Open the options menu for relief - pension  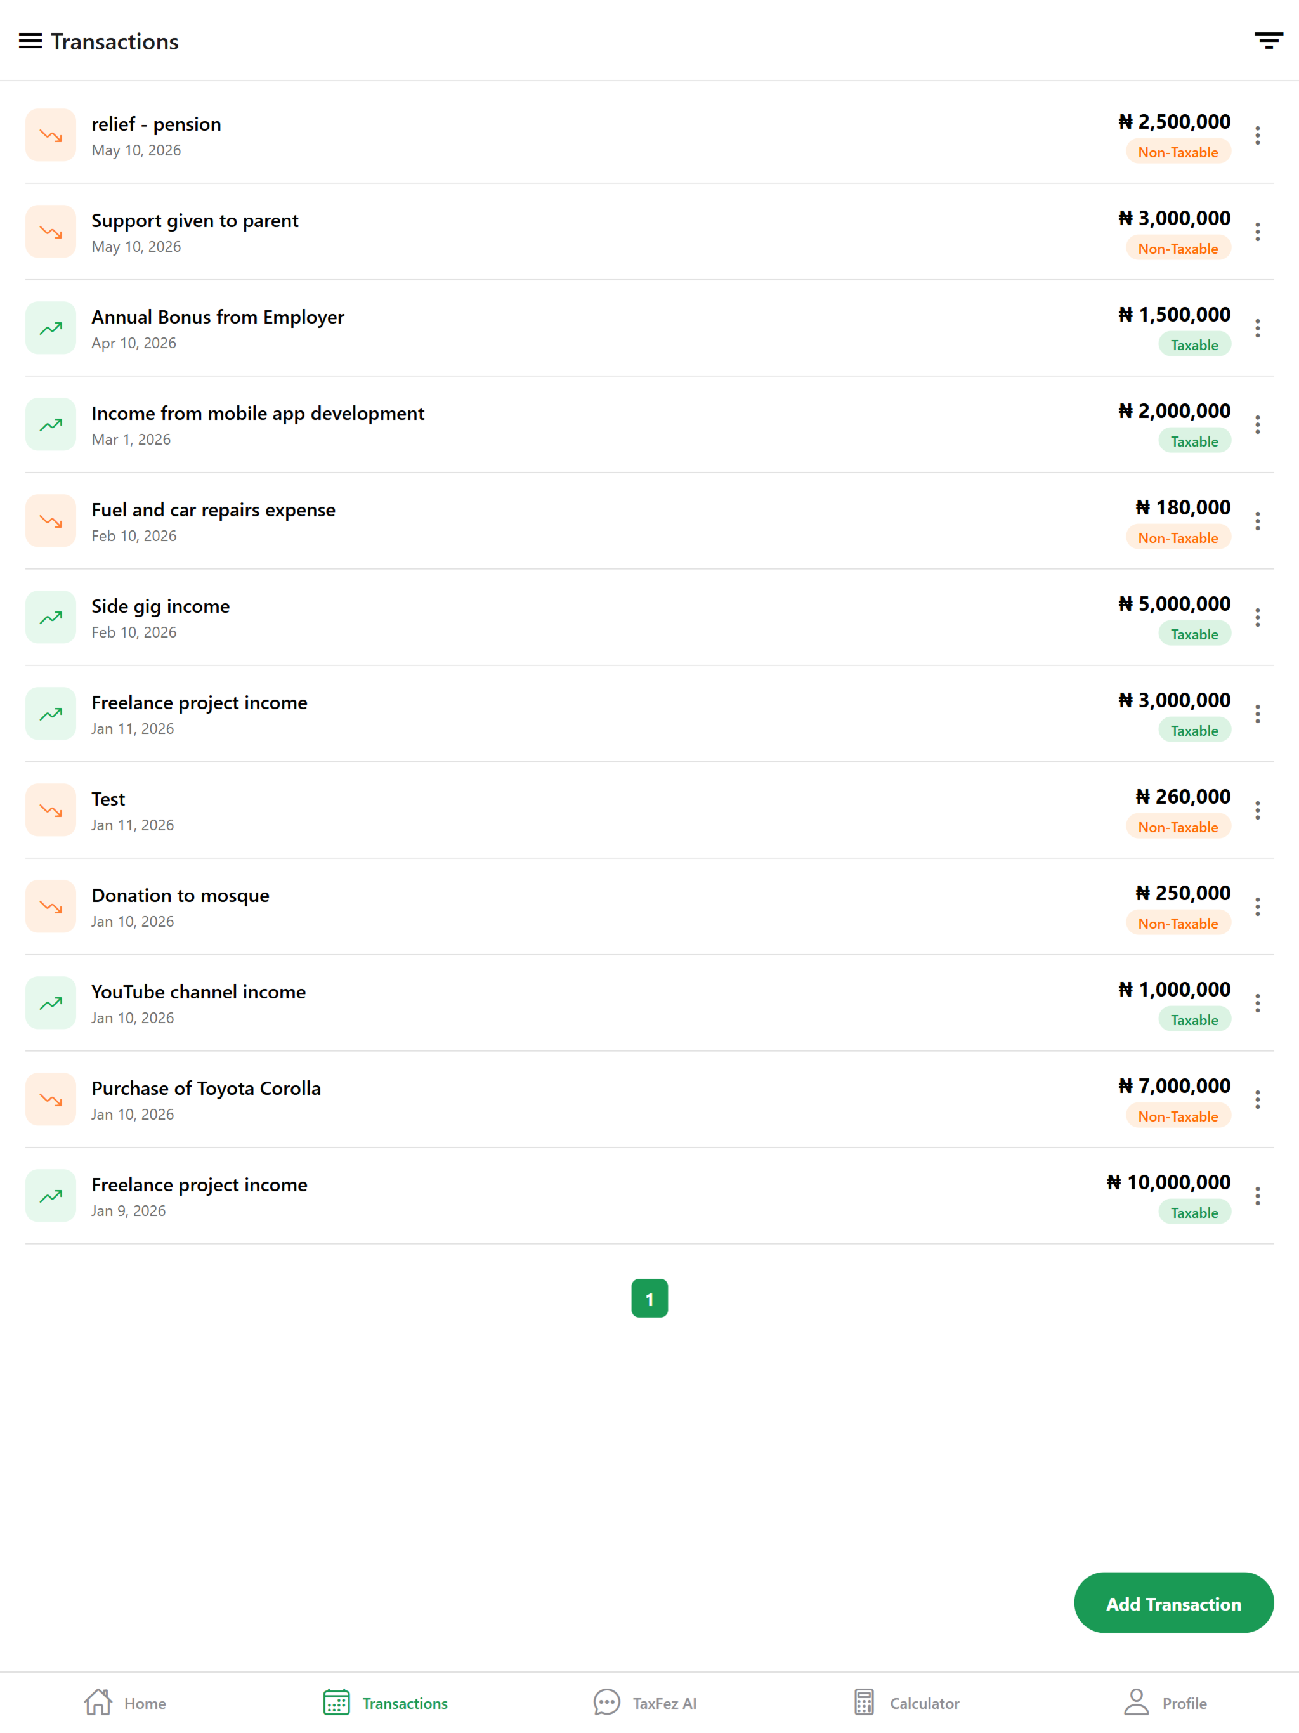point(1257,136)
